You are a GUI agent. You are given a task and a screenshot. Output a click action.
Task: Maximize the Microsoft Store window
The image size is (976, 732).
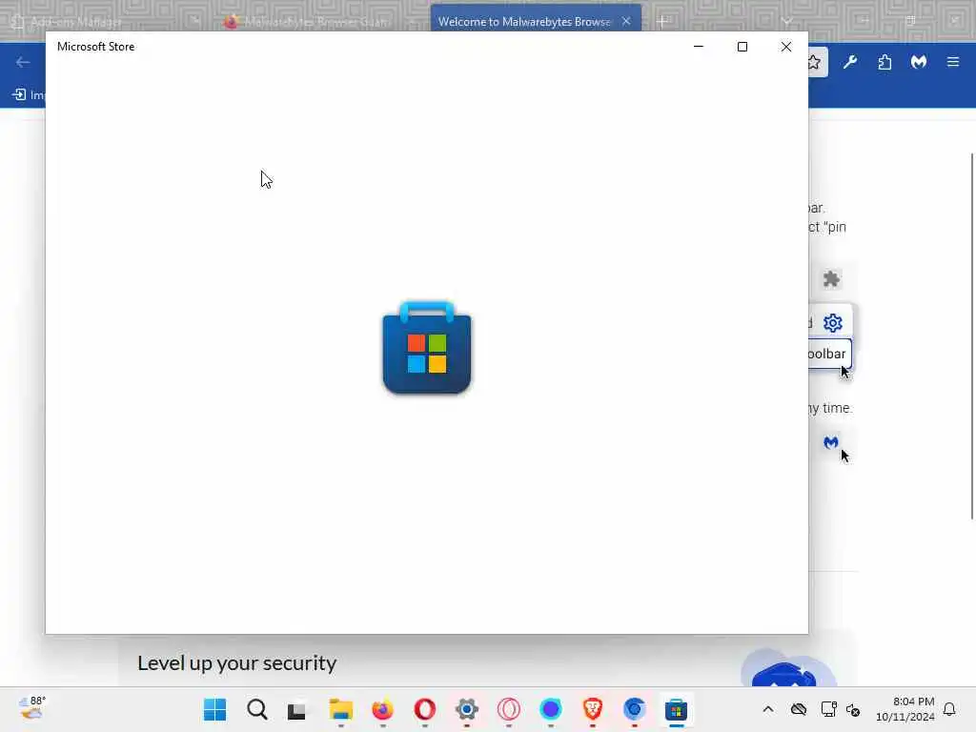point(742,47)
